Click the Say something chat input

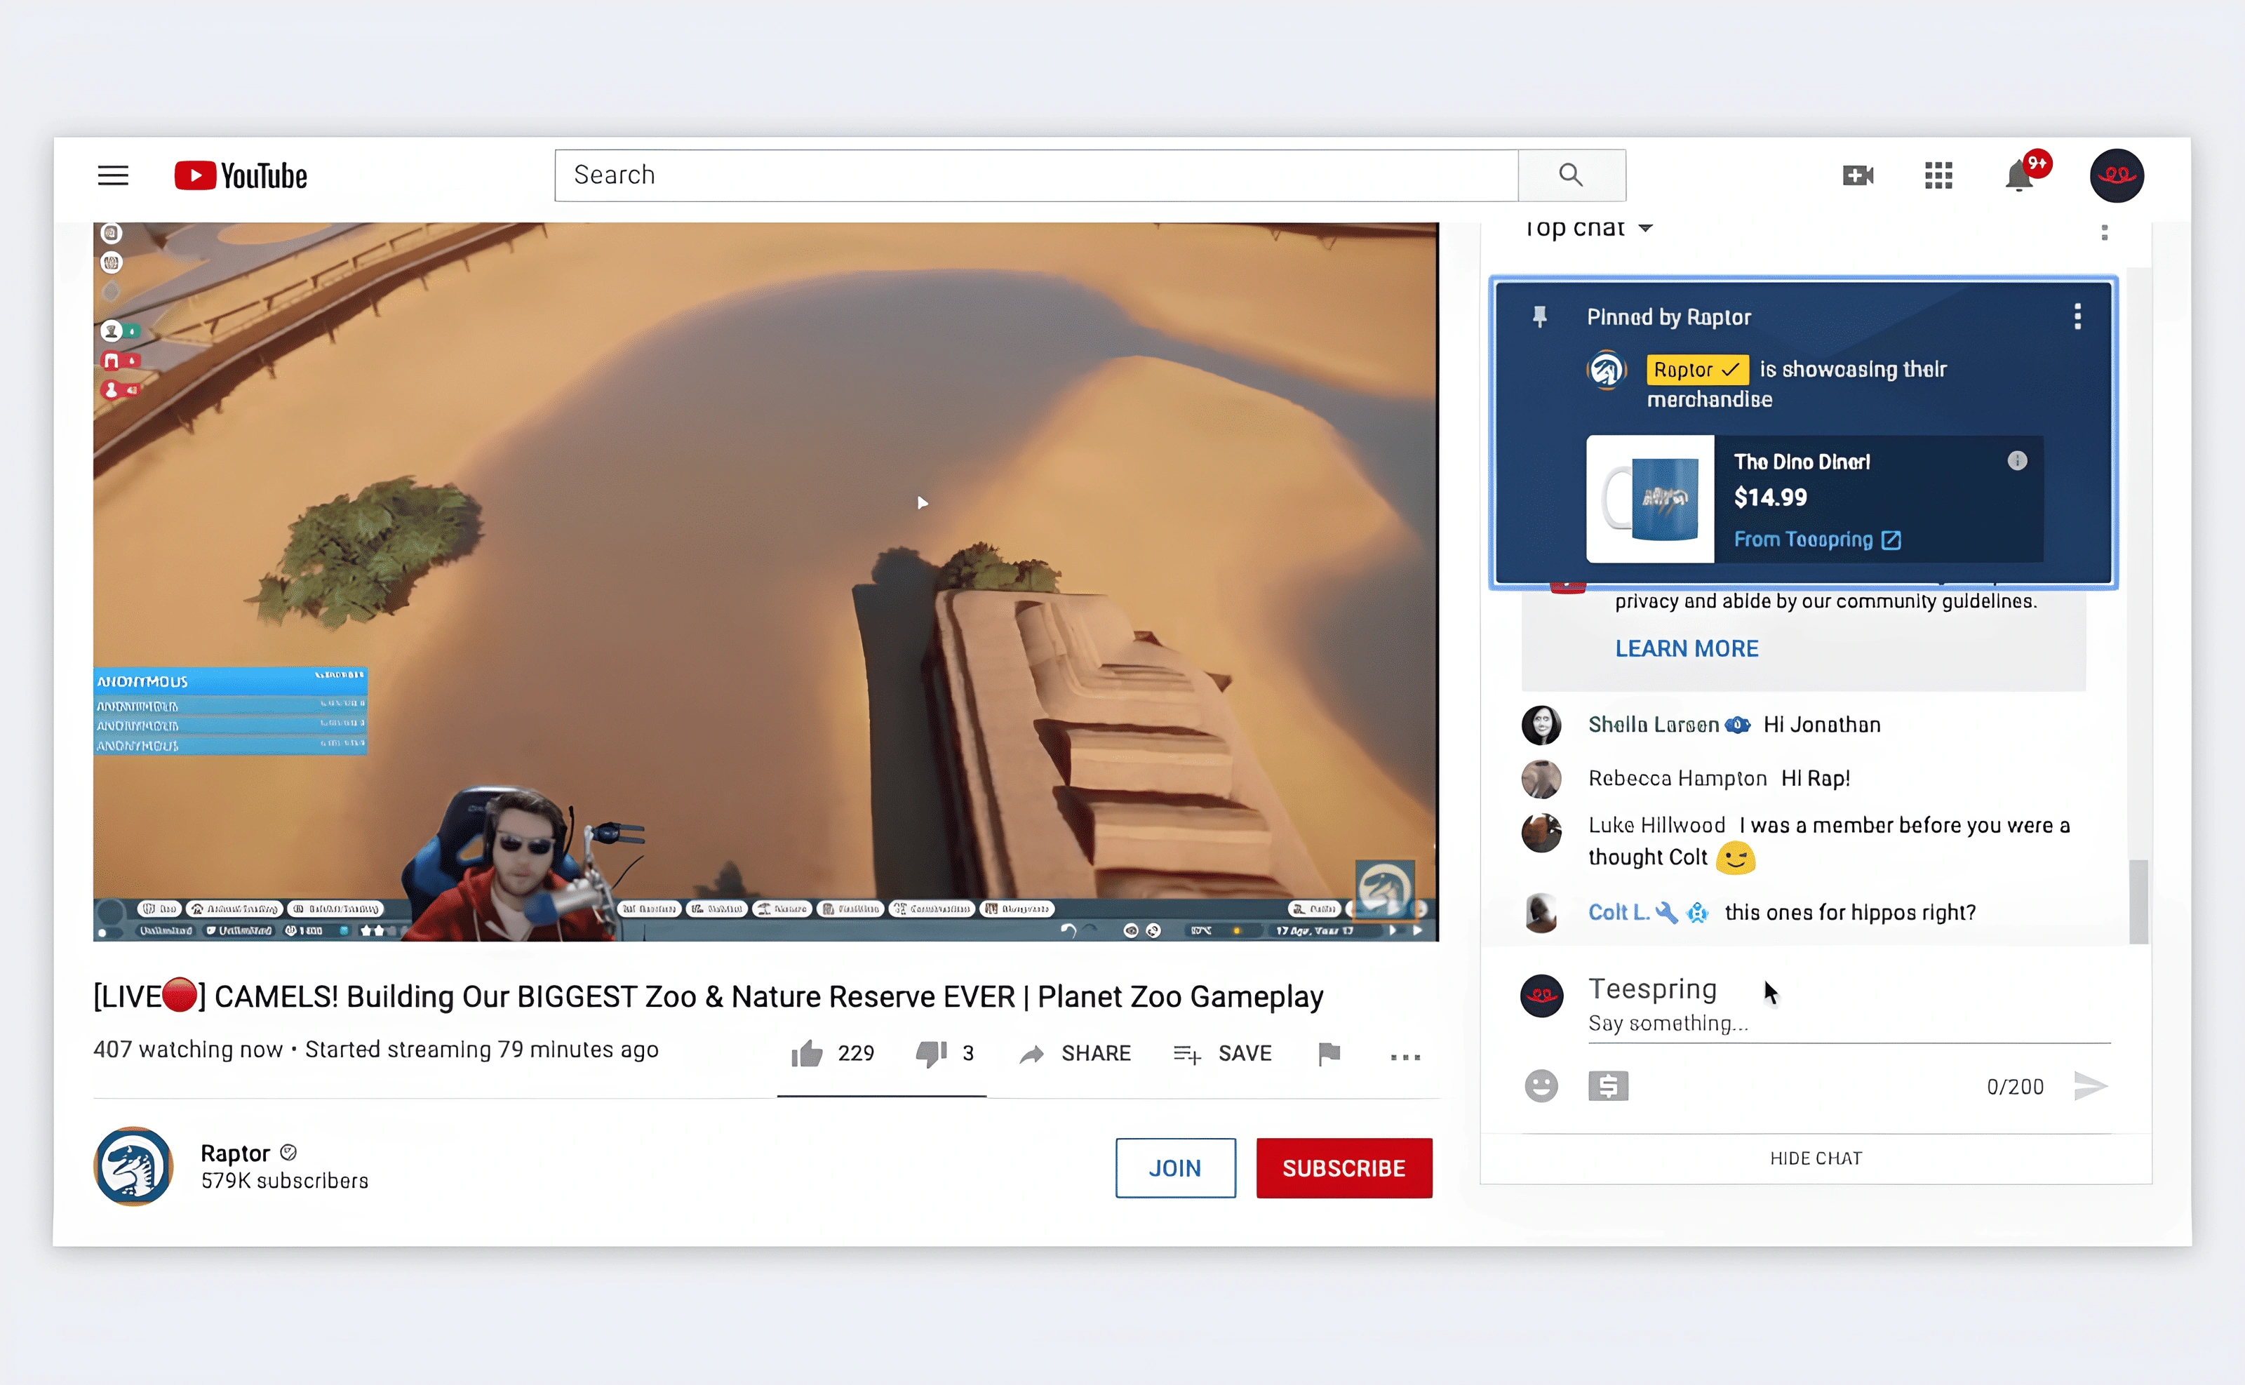pyautogui.click(x=1849, y=1023)
